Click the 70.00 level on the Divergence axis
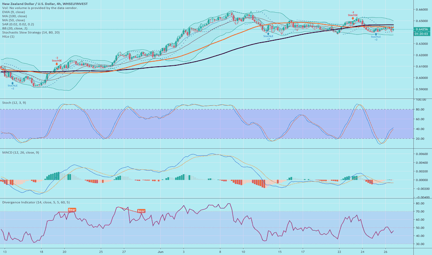Screen dimensions: 432x255 420,212
